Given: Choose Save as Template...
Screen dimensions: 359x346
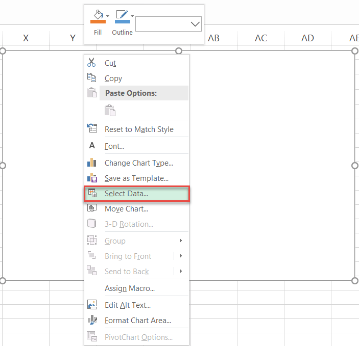Looking at the screenshot, I should pyautogui.click(x=136, y=178).
